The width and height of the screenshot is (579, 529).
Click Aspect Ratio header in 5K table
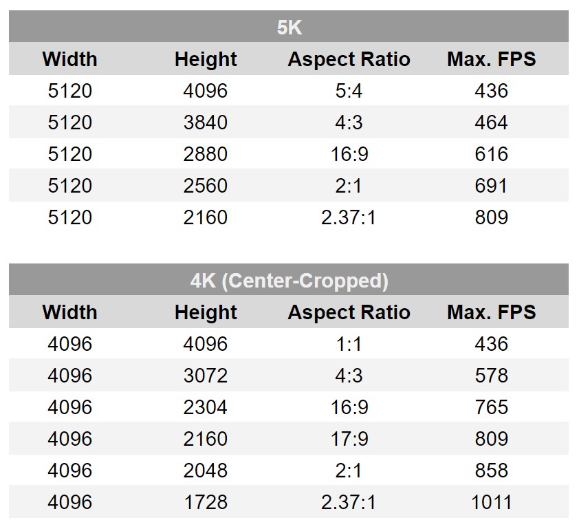tap(349, 59)
